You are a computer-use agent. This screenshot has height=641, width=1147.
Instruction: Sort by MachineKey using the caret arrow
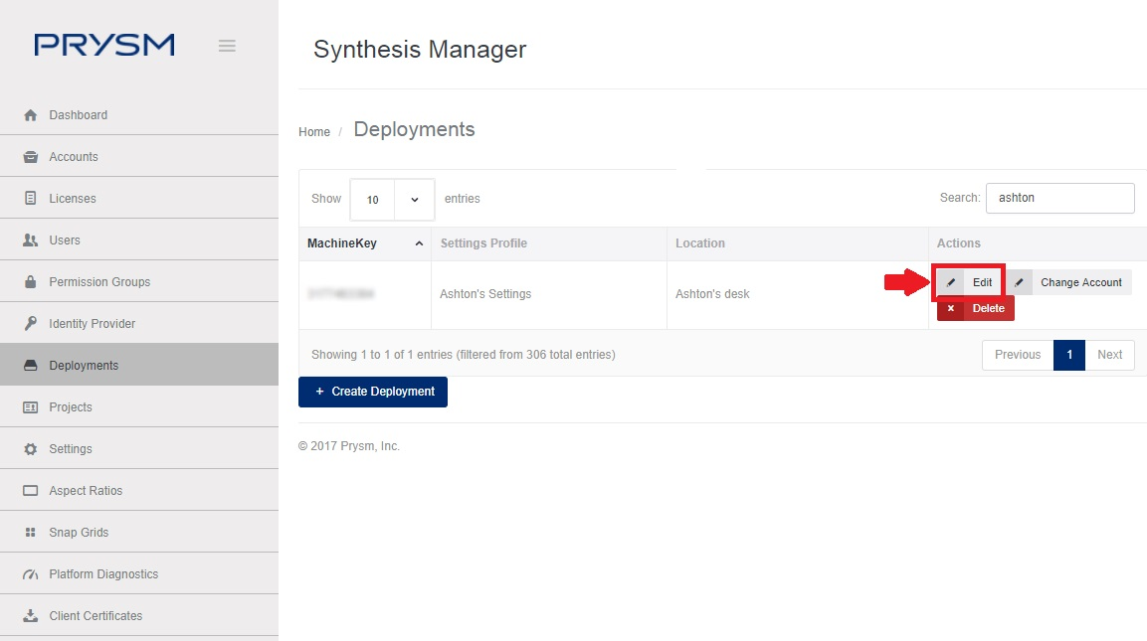(x=419, y=243)
